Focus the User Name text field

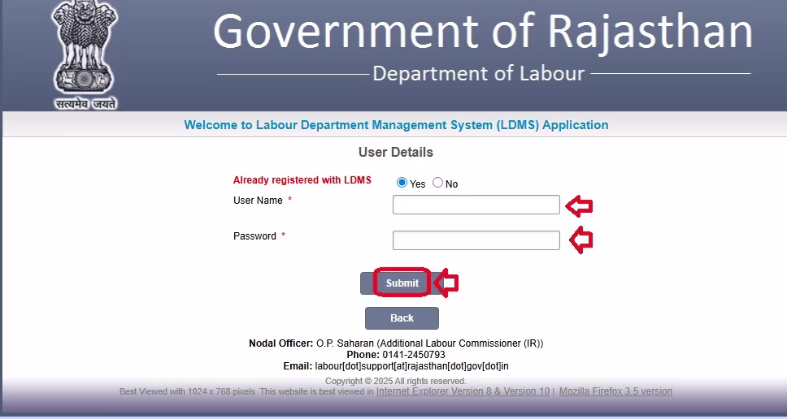476,205
